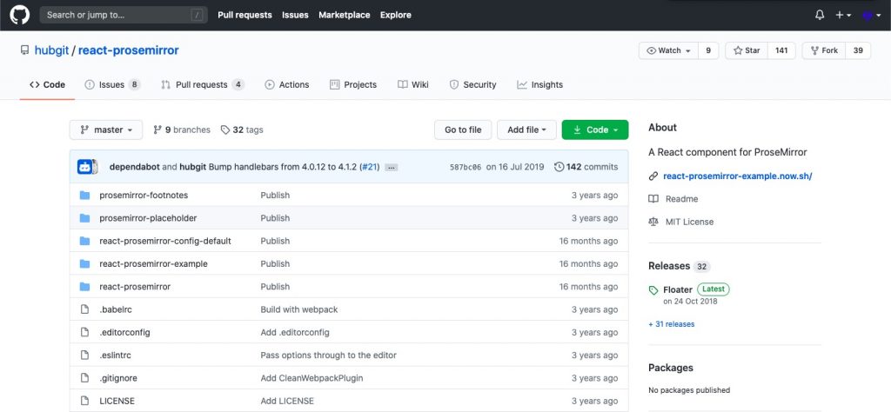Open react-prosemirror repository link

(129, 50)
